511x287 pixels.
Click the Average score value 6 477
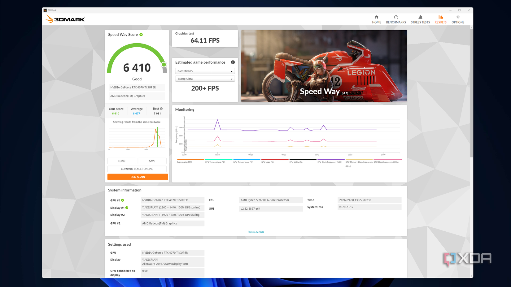tap(137, 114)
